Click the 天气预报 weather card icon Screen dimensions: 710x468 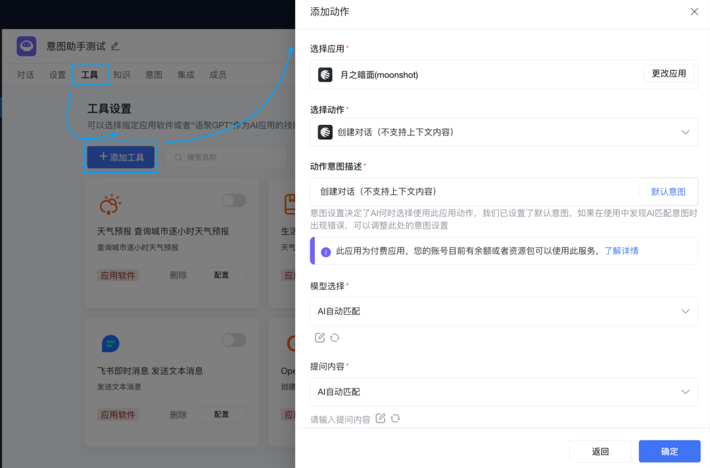coord(110,204)
